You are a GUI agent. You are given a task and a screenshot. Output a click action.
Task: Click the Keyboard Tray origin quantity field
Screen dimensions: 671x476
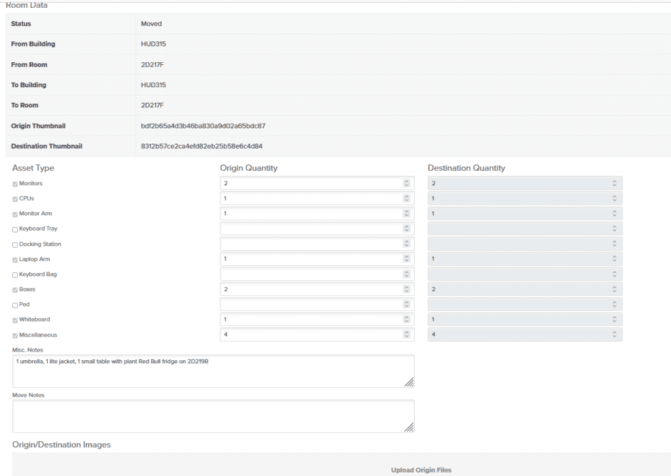311,229
